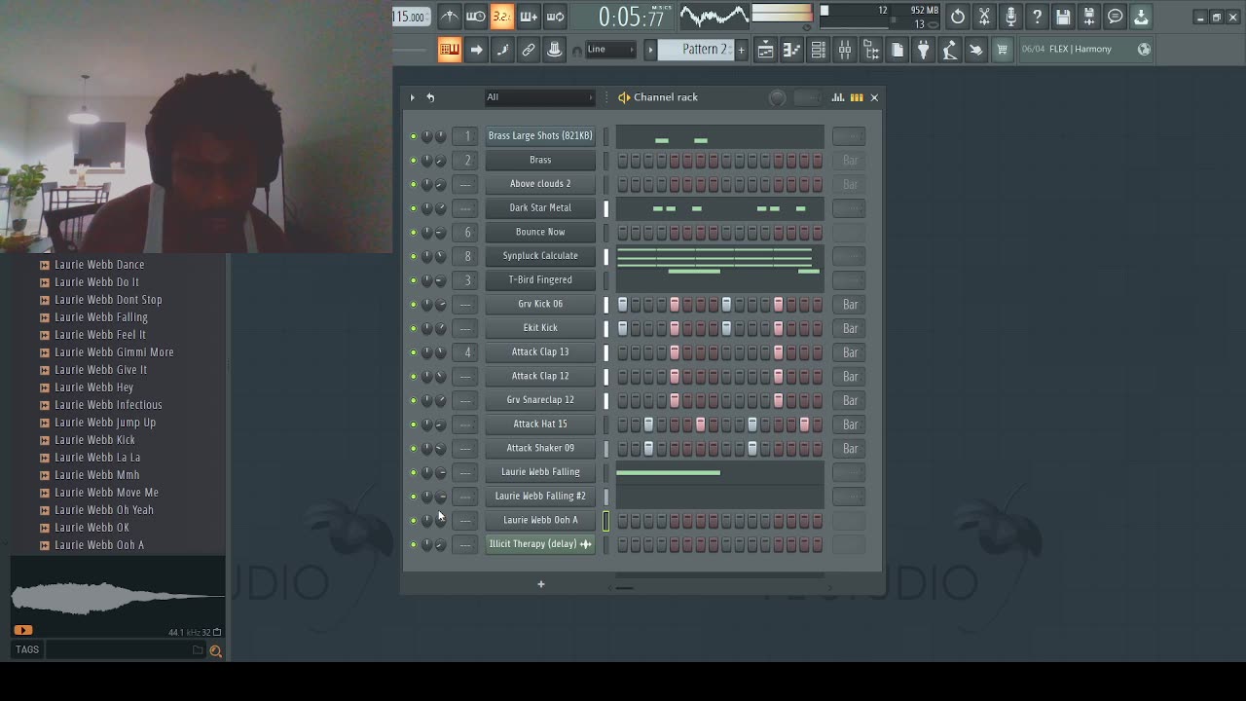Open the Mixer view icon
This screenshot has height=701, width=1246.
(x=845, y=50)
